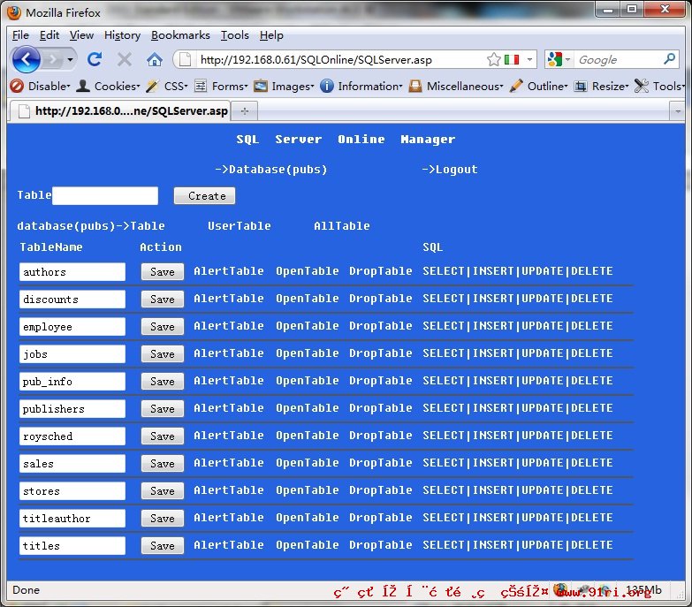Click UPDATE for roysched row
692x607 pixels.
click(543, 435)
